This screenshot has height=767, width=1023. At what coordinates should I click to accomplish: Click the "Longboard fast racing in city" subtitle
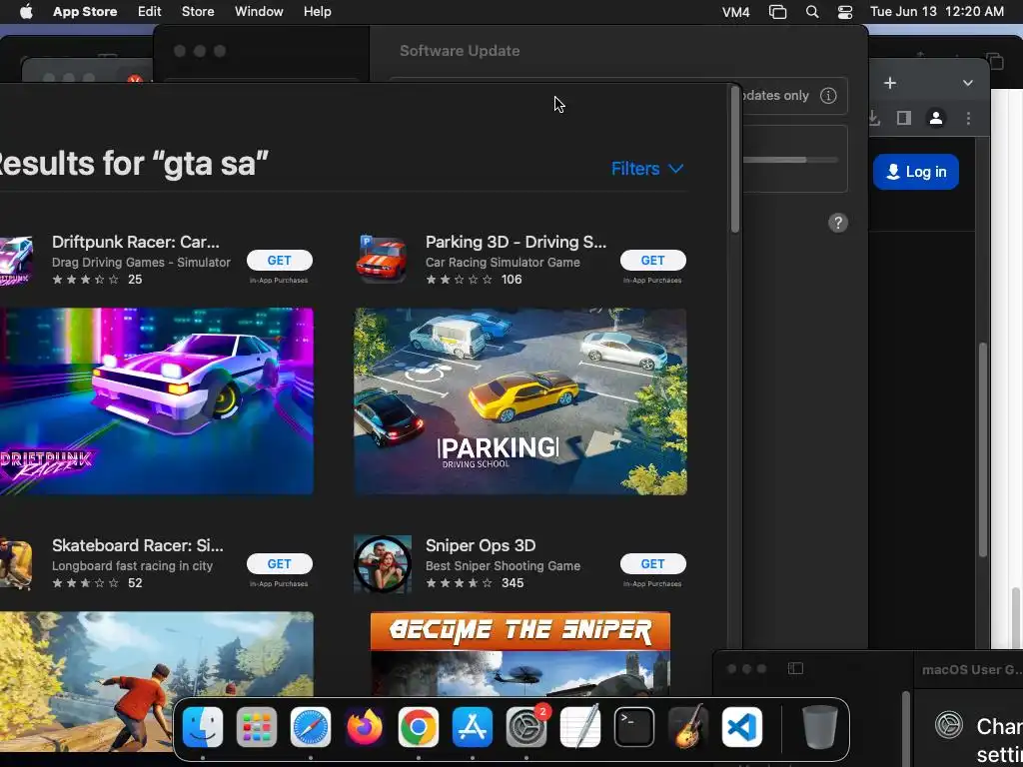click(133, 566)
